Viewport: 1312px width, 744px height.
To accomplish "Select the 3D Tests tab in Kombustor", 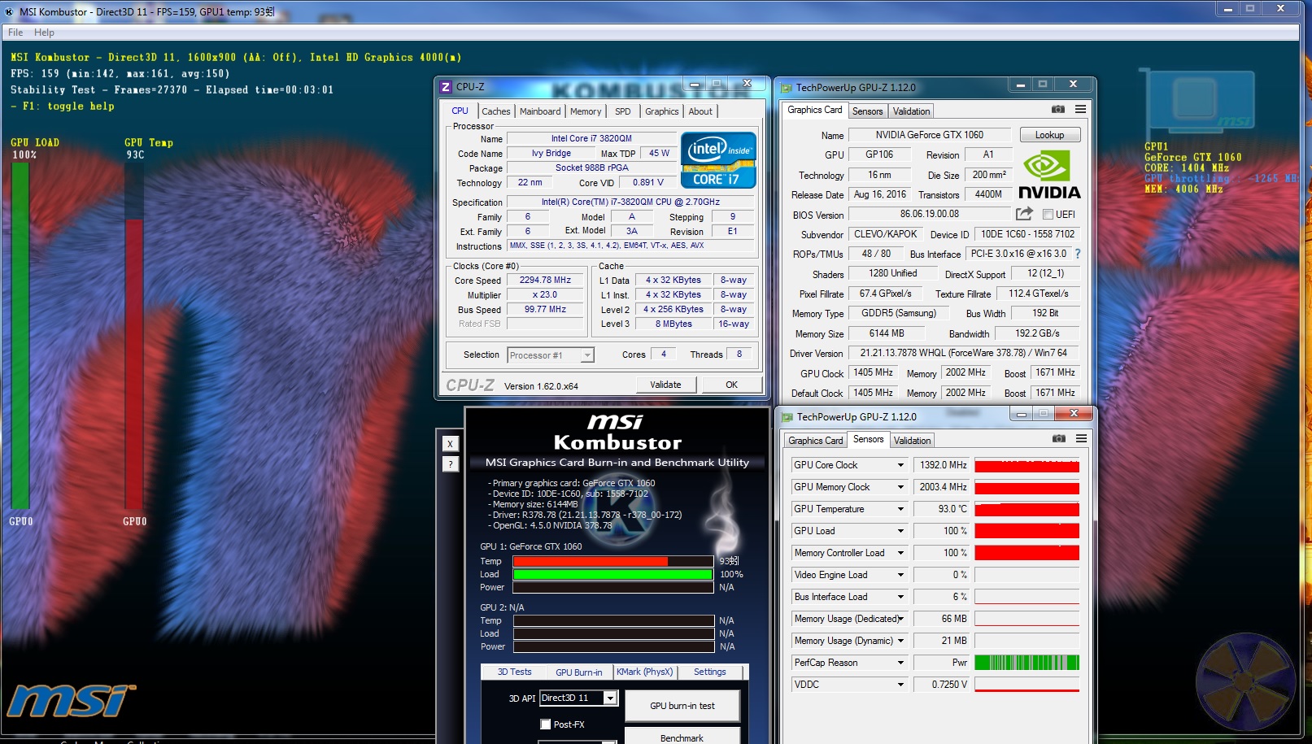I will pos(514,672).
